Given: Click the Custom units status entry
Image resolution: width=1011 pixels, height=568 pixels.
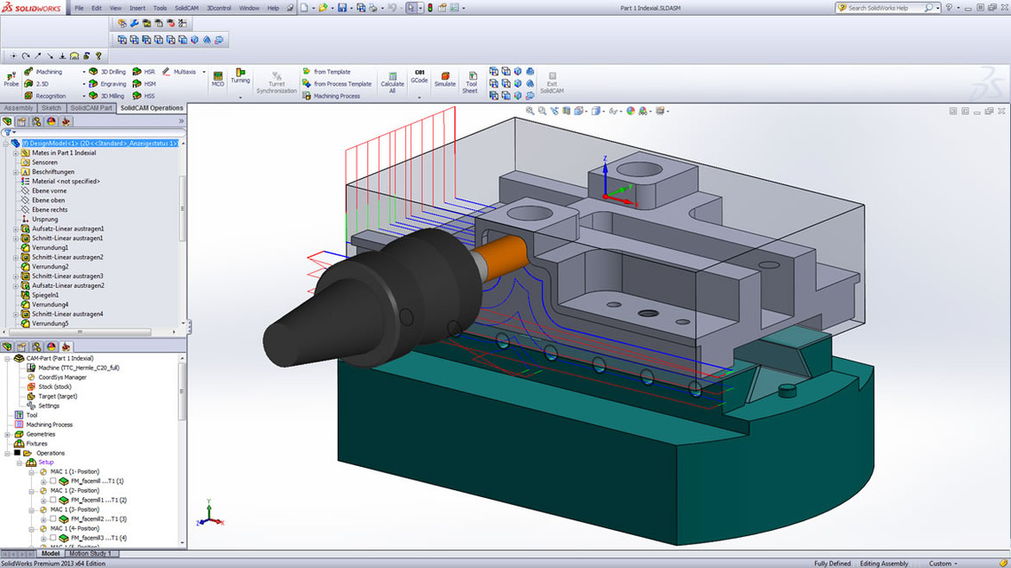Looking at the screenshot, I should point(944,564).
